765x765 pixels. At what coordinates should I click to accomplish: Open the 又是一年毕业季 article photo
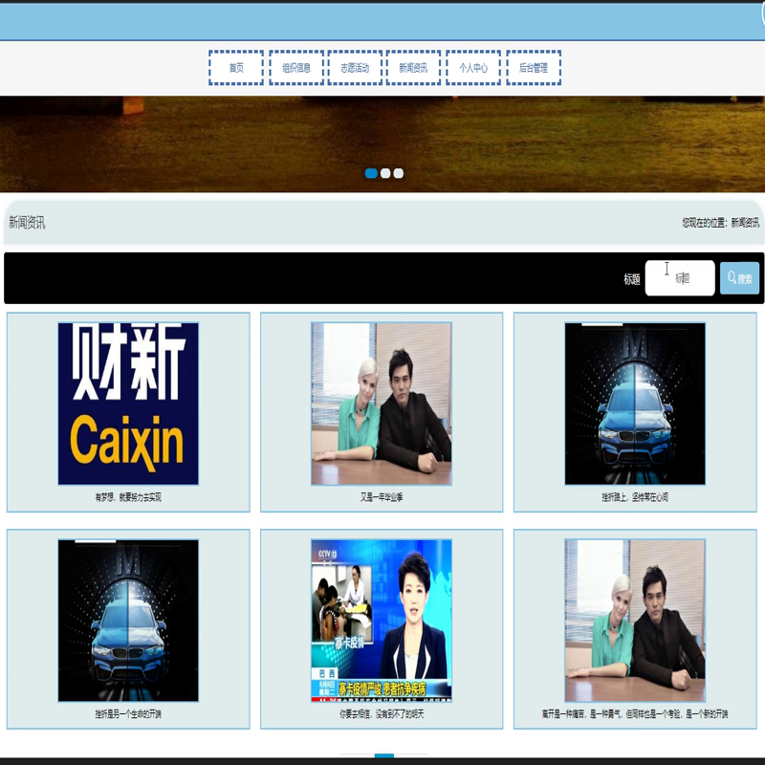tap(382, 404)
